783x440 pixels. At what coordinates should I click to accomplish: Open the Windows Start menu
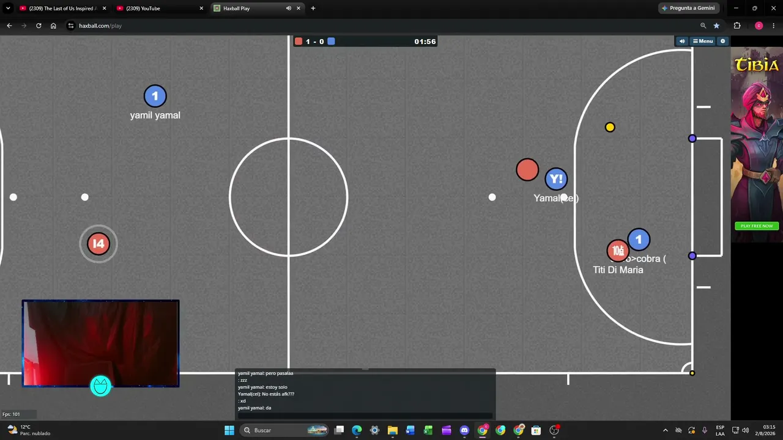tap(229, 430)
